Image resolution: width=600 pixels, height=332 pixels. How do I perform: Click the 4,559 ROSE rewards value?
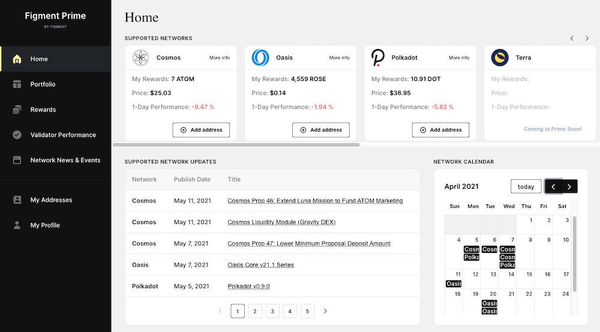308,79
